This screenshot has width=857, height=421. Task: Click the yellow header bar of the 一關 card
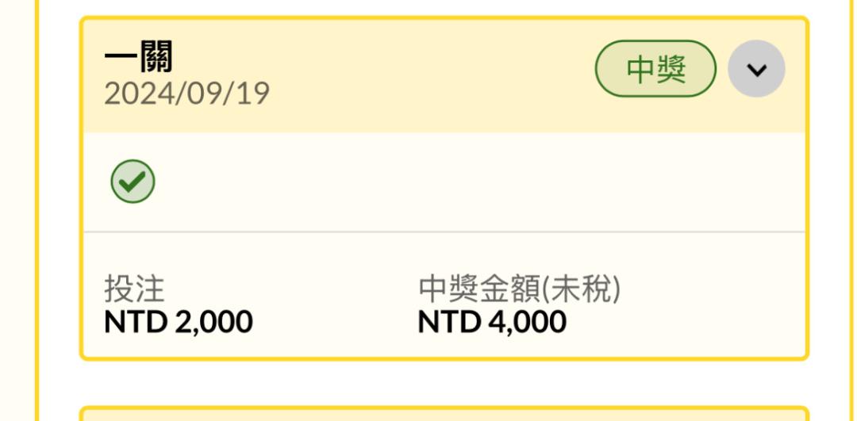[x=444, y=76]
